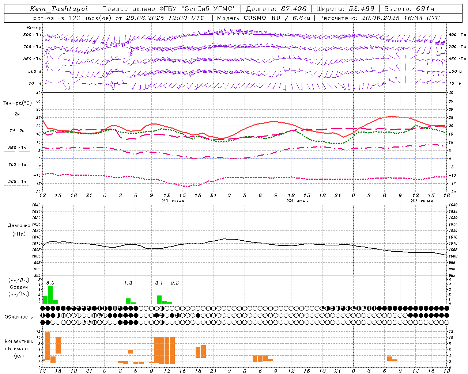Click the (мм/3ч.) precipitation unit label
The height and width of the screenshot is (374, 468).
(x=19, y=280)
